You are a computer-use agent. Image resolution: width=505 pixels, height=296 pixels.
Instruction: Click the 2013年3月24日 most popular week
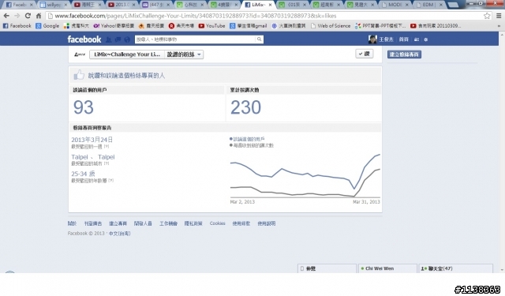pos(92,140)
